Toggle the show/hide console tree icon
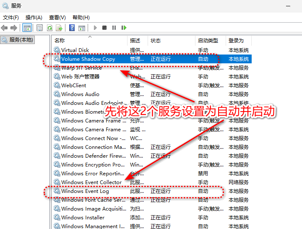 [27, 28]
